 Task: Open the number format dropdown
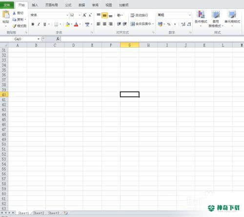[x=190, y=15]
